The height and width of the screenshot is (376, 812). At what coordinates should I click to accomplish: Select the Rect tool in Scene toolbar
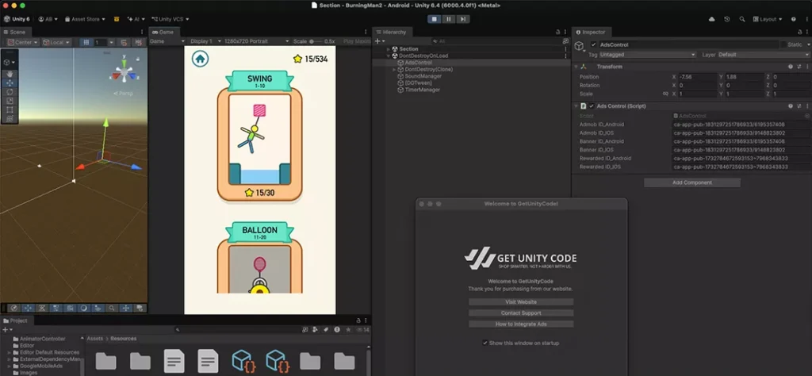coord(10,109)
